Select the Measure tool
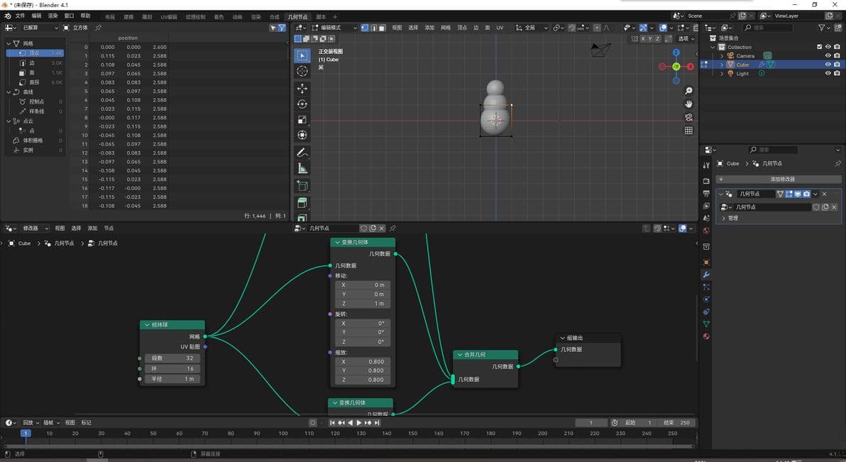The width and height of the screenshot is (846, 462). (x=302, y=168)
